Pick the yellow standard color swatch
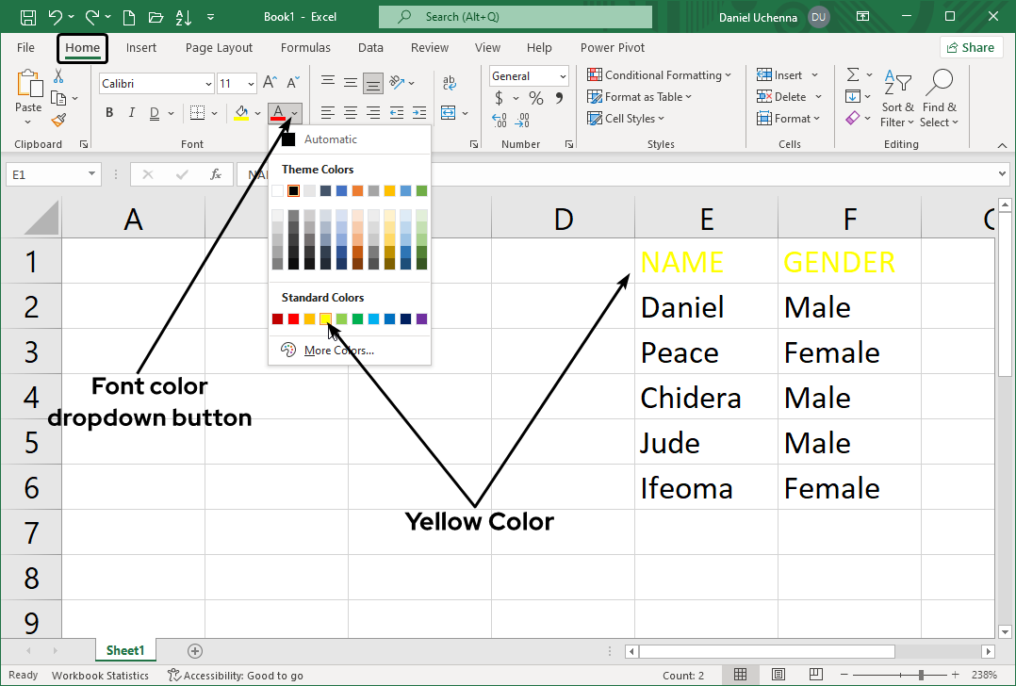1016x686 pixels. tap(325, 319)
